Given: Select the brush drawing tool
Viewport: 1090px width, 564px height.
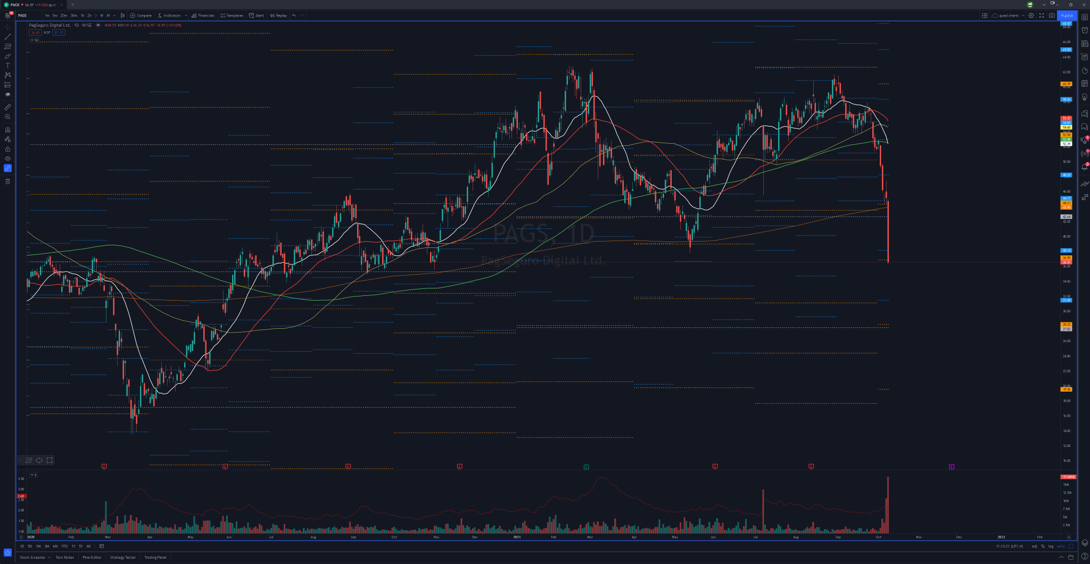Looking at the screenshot, I should [7, 56].
